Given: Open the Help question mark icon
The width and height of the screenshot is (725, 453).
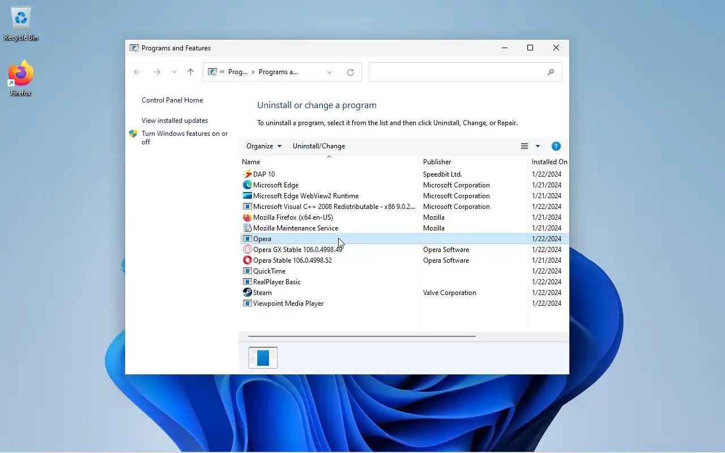Looking at the screenshot, I should [556, 146].
